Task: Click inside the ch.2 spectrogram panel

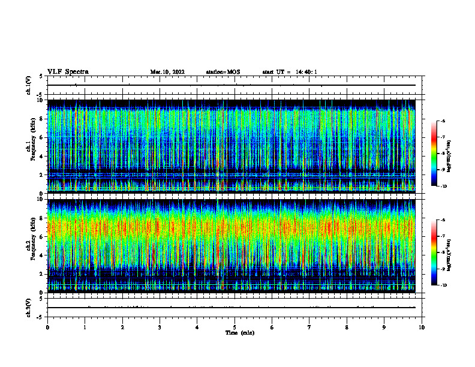Action: click(x=232, y=246)
